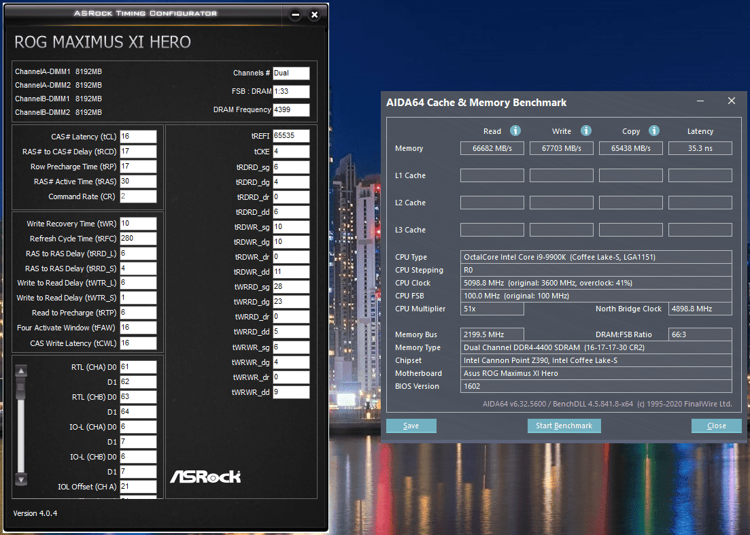Select the Refresh Cycle Time (tRFC) field

[x=138, y=239]
